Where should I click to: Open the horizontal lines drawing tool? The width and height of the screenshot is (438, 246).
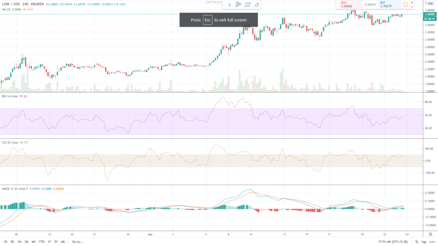click(x=247, y=4)
